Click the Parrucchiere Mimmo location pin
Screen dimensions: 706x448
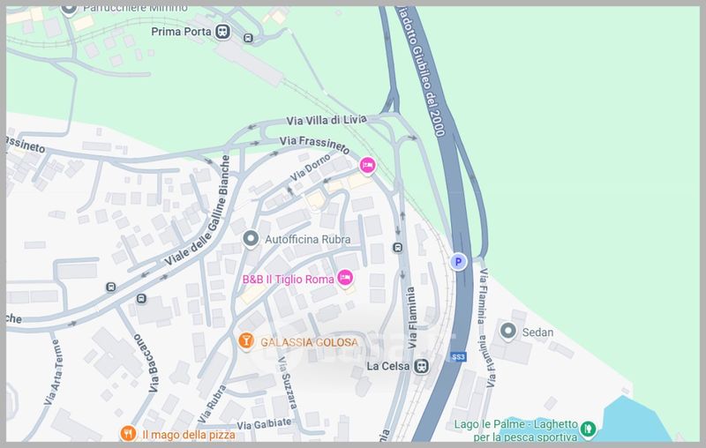pyautogui.click(x=69, y=10)
